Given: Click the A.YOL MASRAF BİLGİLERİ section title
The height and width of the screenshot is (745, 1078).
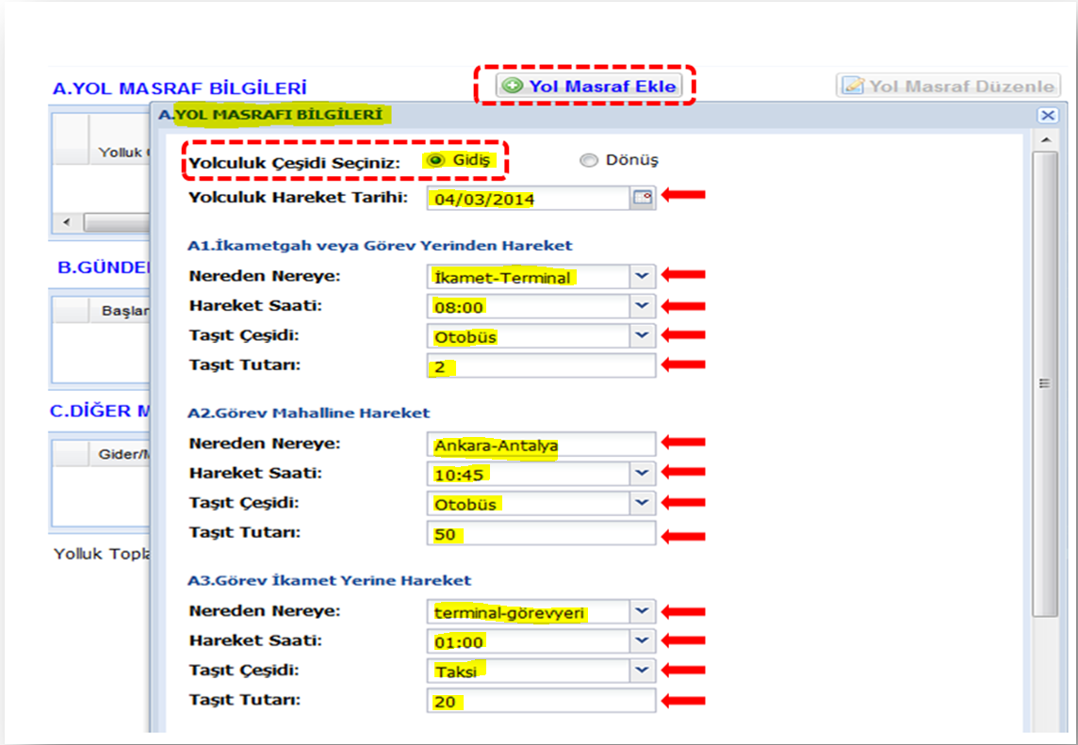Looking at the screenshot, I should tap(179, 89).
